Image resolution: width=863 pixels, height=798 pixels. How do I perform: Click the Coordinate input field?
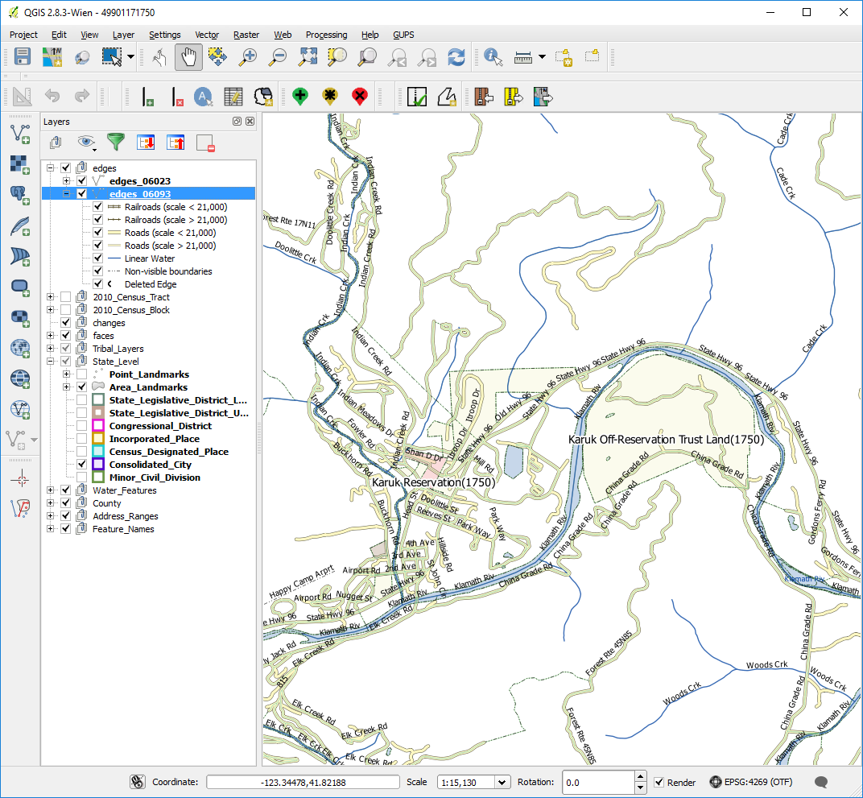(x=303, y=782)
